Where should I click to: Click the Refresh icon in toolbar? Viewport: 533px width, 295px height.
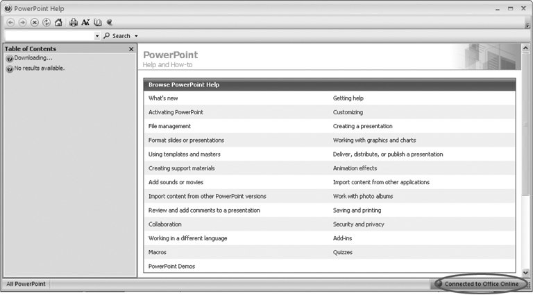[46, 22]
